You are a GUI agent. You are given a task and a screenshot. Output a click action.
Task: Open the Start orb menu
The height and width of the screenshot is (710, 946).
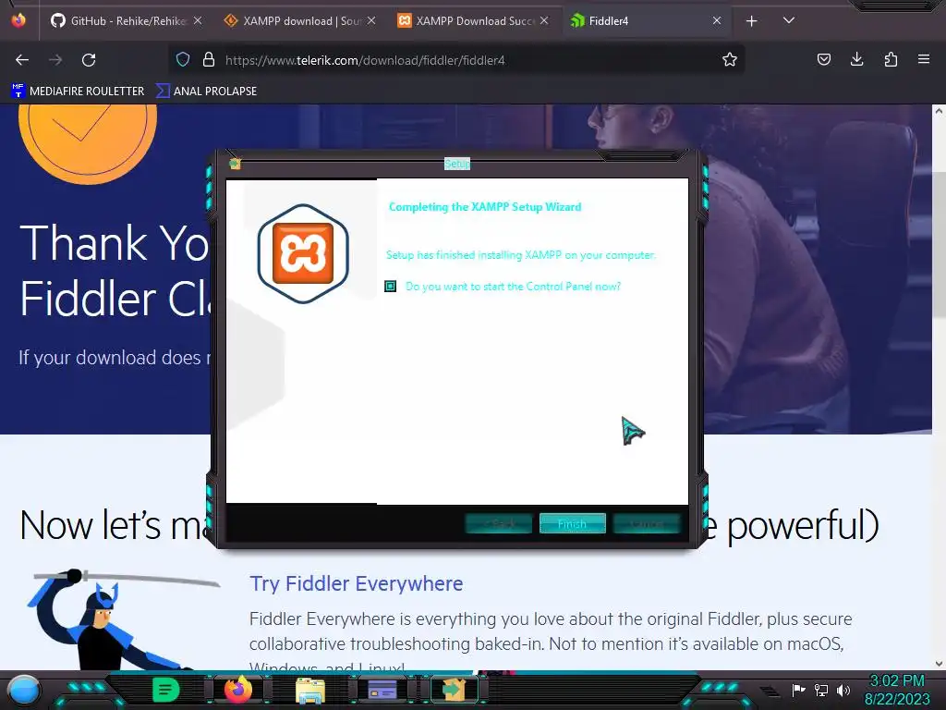[x=24, y=690]
